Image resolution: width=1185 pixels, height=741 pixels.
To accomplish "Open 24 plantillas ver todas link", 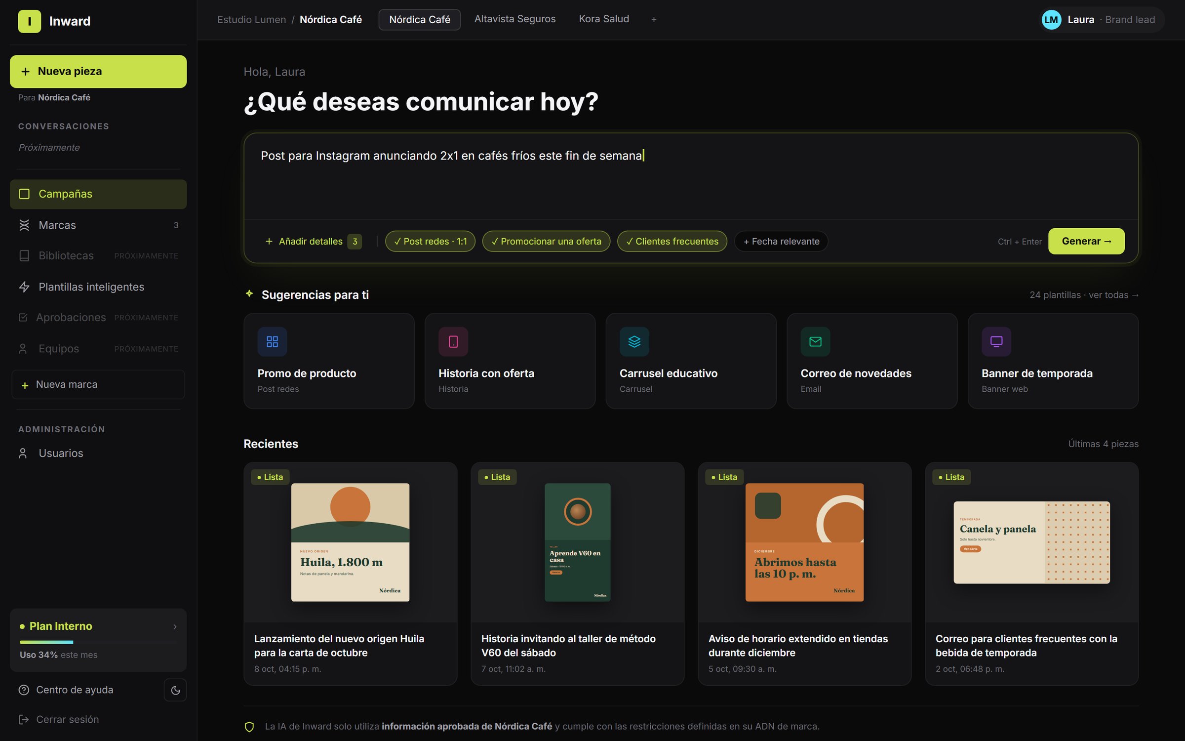I will click(1084, 295).
